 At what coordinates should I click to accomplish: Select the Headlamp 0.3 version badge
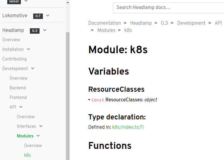click(x=35, y=31)
